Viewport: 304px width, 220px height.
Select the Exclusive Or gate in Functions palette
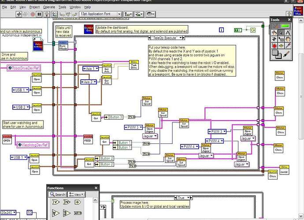[67, 202]
